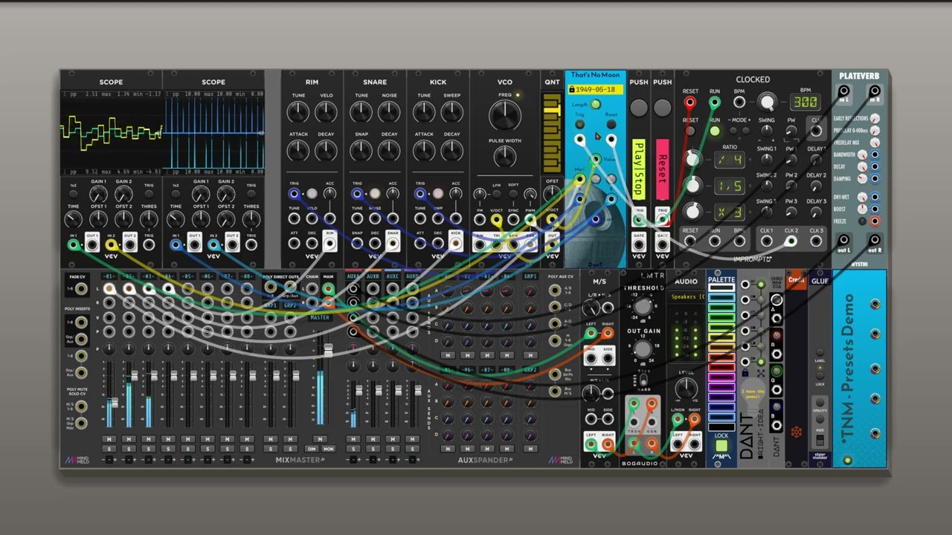Viewport: 952px width, 535px height.
Task: Click the QNT OFST knob
Action: 552,193
